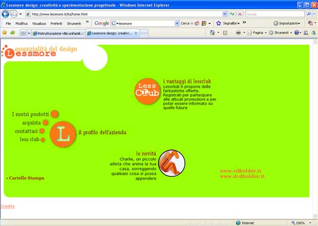Open Google toolbar search history dropdown
318x226 pixels.
[x=177, y=24]
